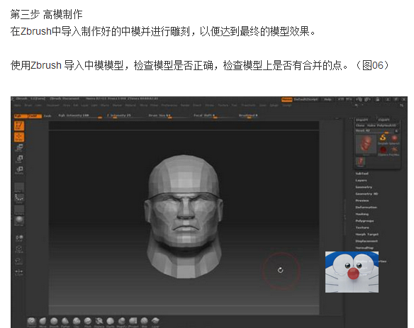Select the Standard brush at bottom shelf

click(x=32, y=322)
